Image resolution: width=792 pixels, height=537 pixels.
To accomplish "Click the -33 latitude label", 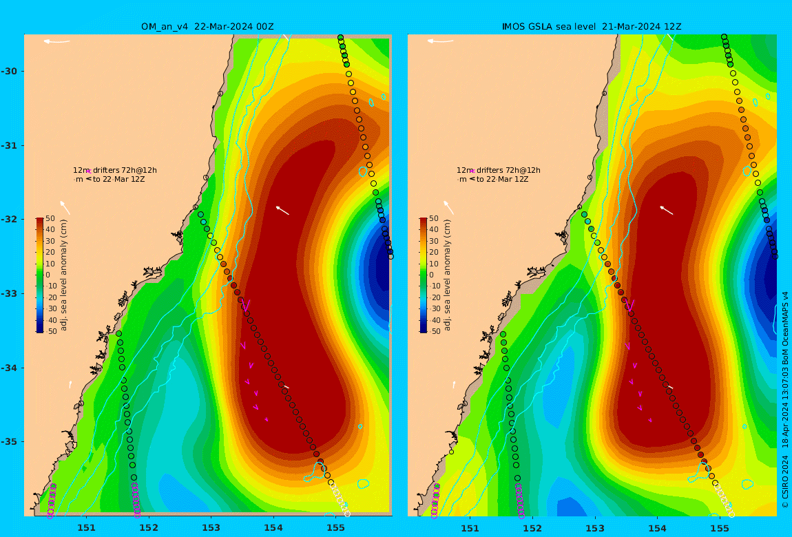I will tap(8, 293).
